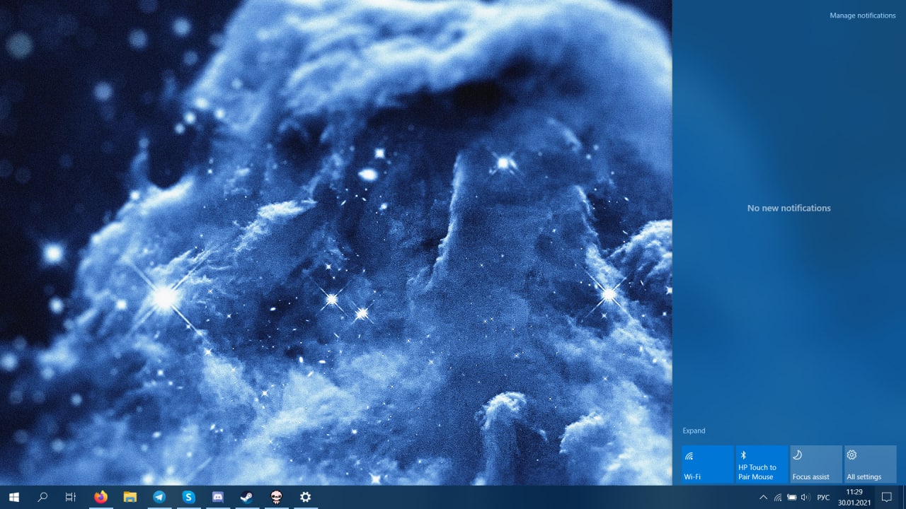Check battery status tray icon
The height and width of the screenshot is (509, 906).
(x=792, y=498)
